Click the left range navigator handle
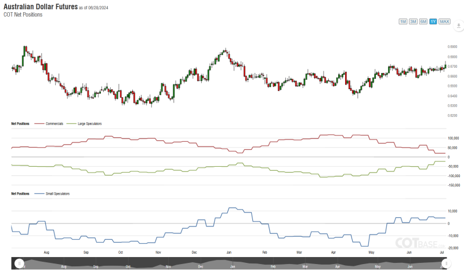464x271 pixels. (19, 263)
